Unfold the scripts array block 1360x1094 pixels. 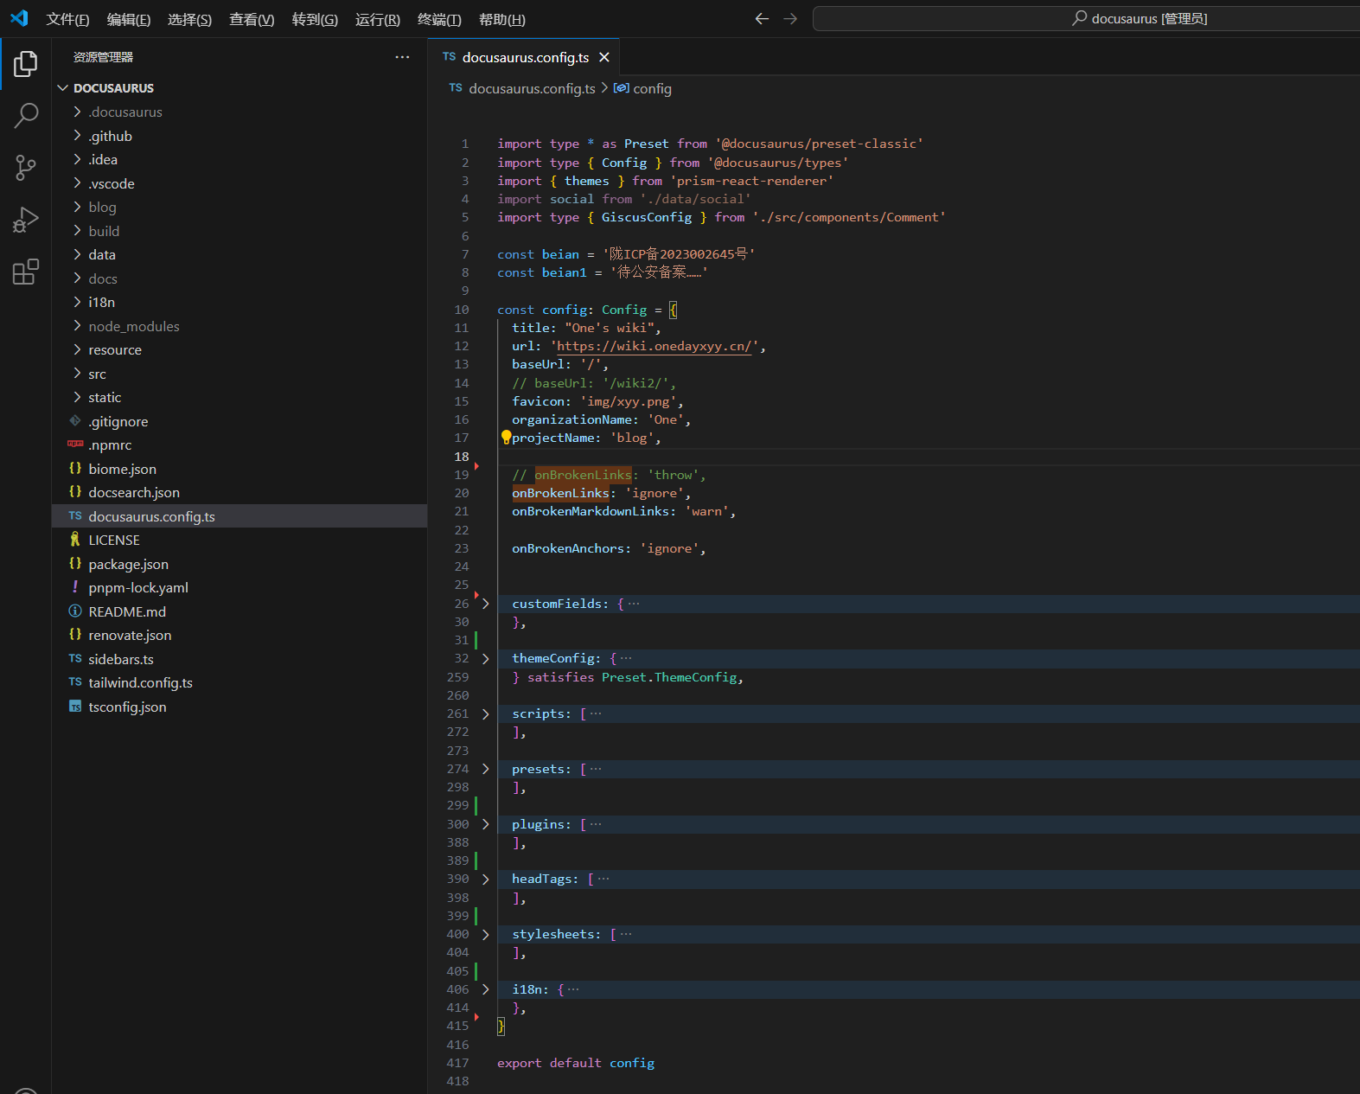click(485, 713)
